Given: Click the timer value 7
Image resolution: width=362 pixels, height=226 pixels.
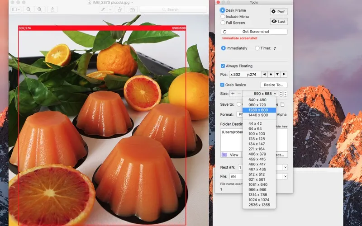Looking at the screenshot, I should 275,48.
